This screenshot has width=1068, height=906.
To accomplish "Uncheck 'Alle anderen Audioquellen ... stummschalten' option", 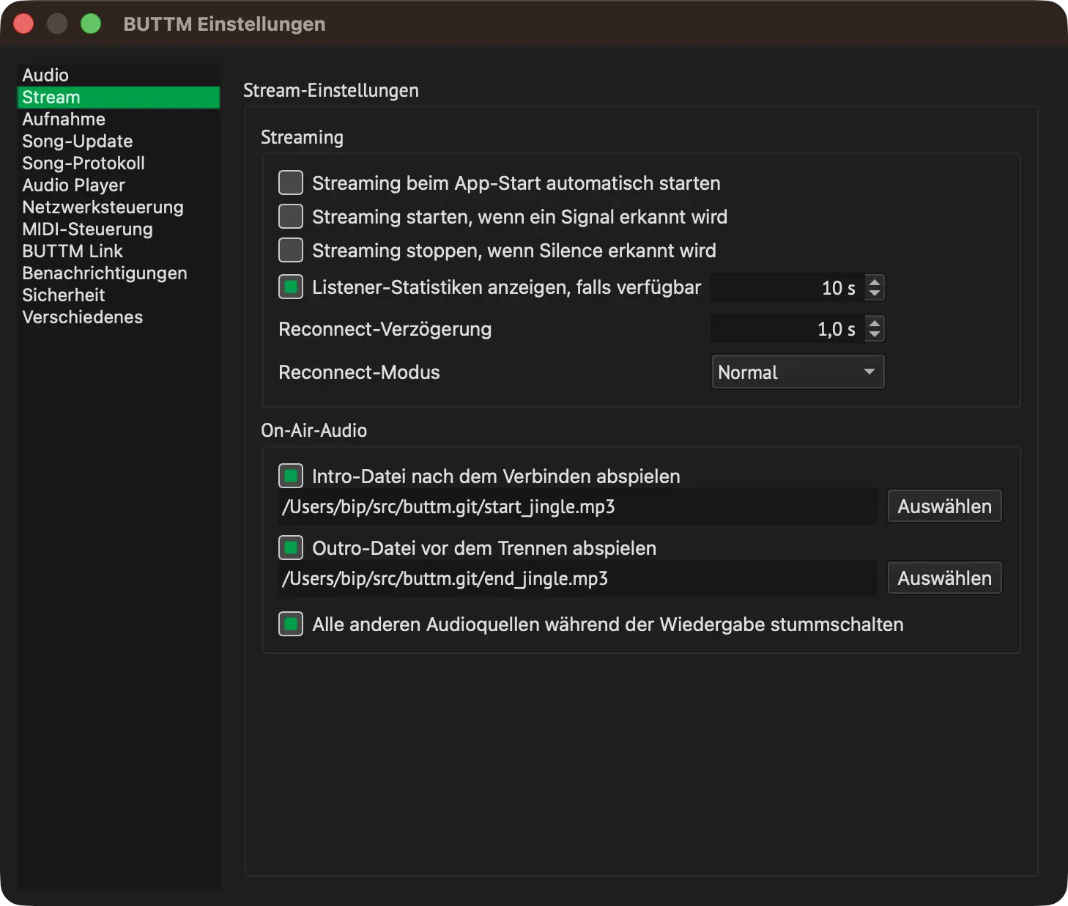I will (x=291, y=624).
